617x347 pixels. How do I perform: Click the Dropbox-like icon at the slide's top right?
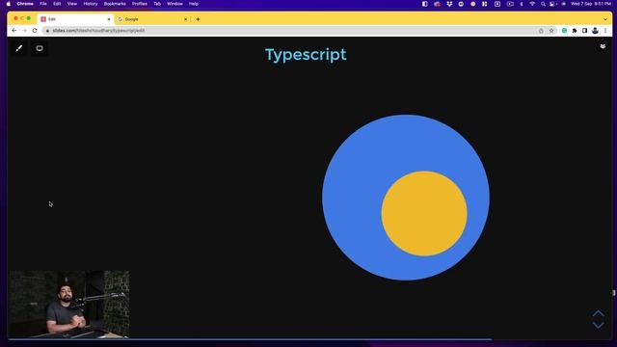(603, 46)
